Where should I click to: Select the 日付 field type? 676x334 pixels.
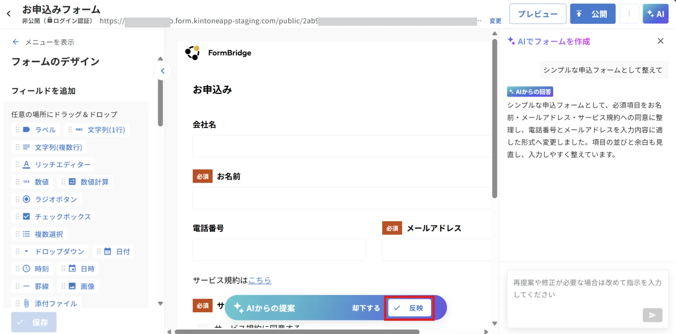coord(113,251)
